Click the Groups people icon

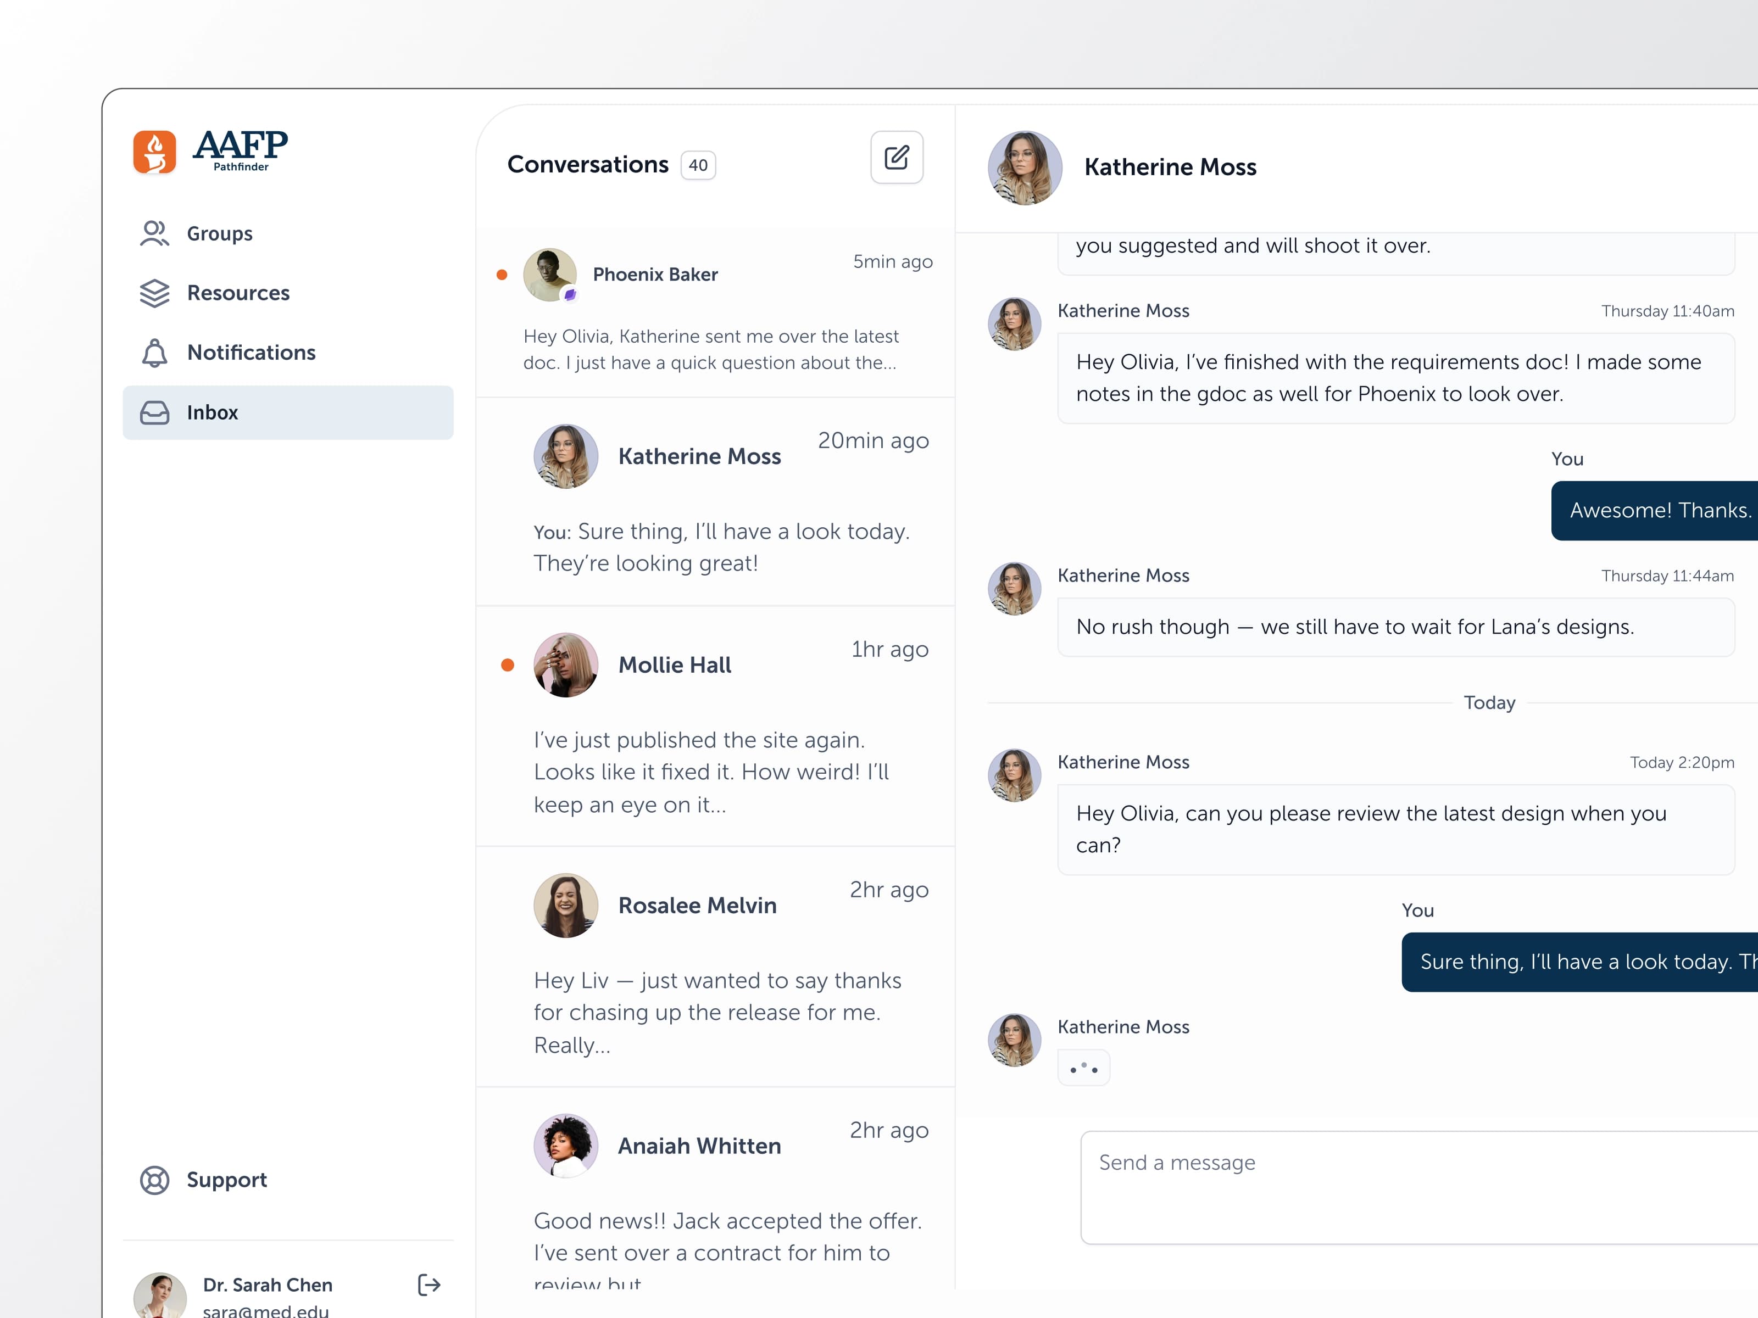coord(154,233)
